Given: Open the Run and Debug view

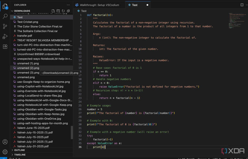Looking at the screenshot, I should (x=5, y=36).
